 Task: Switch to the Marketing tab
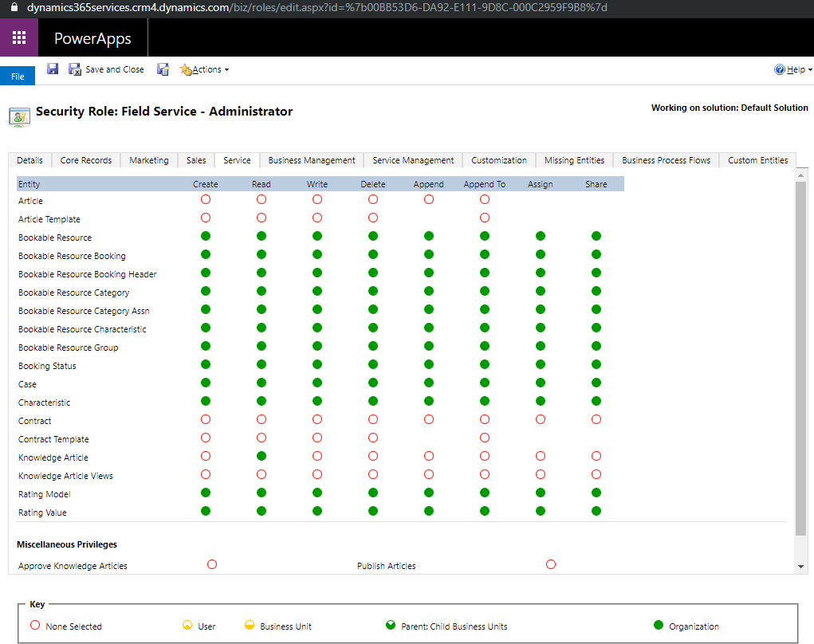click(x=149, y=160)
